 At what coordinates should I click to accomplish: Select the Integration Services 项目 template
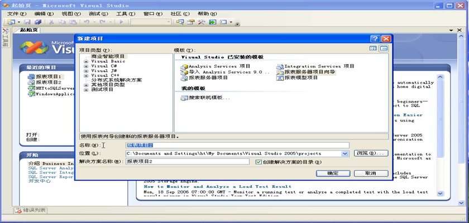(315, 66)
